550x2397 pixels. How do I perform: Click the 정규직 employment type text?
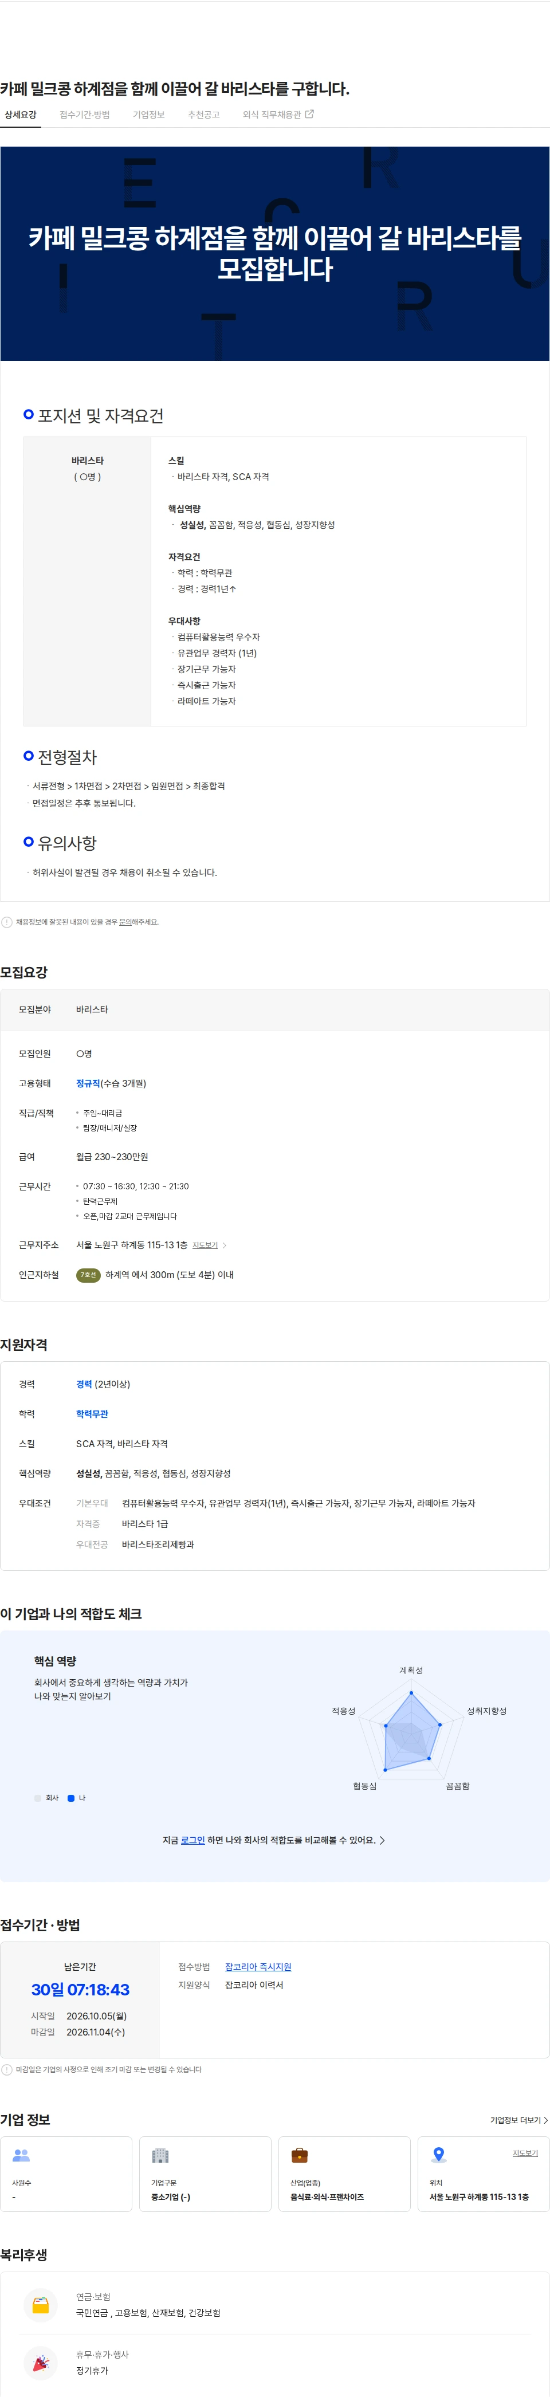(x=88, y=1083)
